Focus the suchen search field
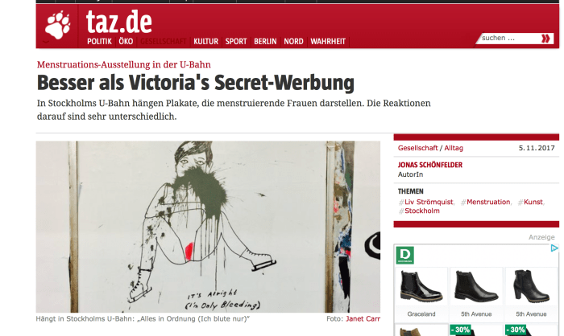The width and height of the screenshot is (564, 336). [509, 38]
